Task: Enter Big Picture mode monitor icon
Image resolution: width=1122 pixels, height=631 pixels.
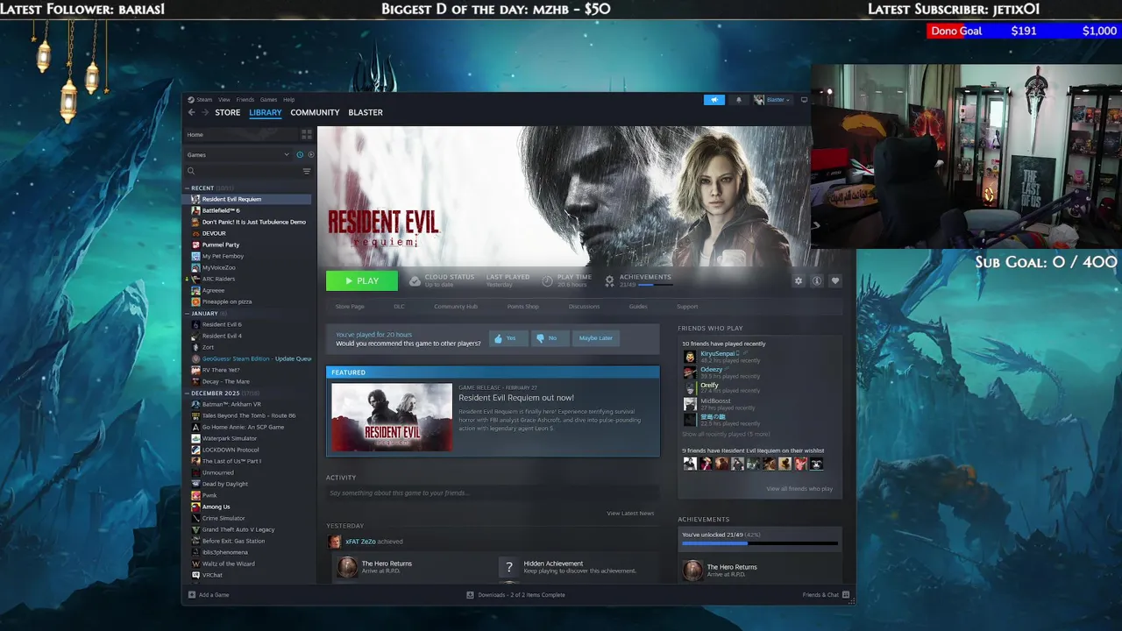Action: pos(804,100)
